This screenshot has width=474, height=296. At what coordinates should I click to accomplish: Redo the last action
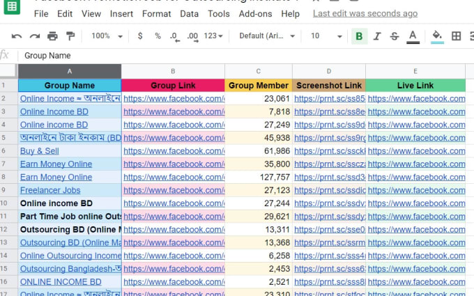point(34,36)
